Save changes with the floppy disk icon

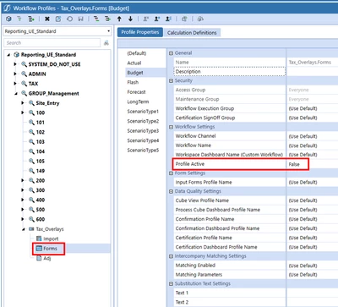(x=81, y=19)
